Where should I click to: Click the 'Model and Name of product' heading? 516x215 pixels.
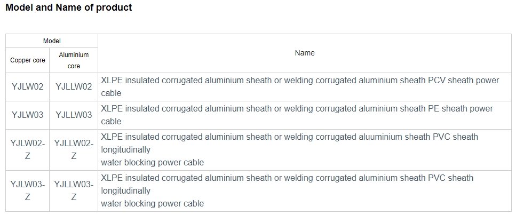69,7
